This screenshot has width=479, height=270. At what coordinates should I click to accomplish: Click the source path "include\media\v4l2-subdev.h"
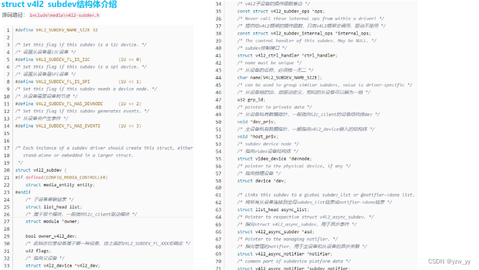[x=64, y=15]
